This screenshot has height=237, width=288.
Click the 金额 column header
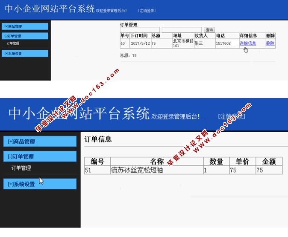pos(269,162)
